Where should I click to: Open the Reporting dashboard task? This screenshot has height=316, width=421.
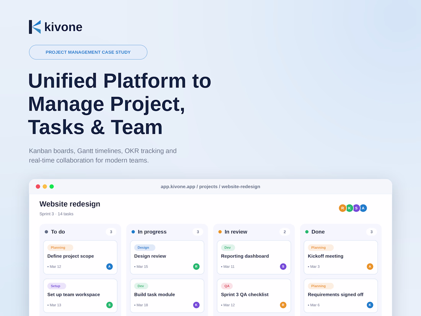pyautogui.click(x=254, y=257)
